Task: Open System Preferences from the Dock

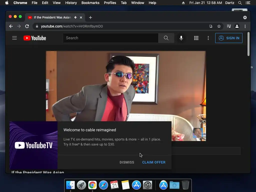Action: [147, 185]
